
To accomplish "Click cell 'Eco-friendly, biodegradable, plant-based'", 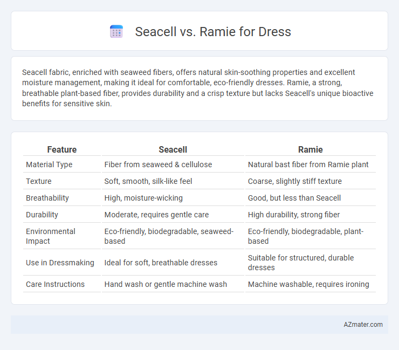I will pyautogui.click(x=306, y=236).
